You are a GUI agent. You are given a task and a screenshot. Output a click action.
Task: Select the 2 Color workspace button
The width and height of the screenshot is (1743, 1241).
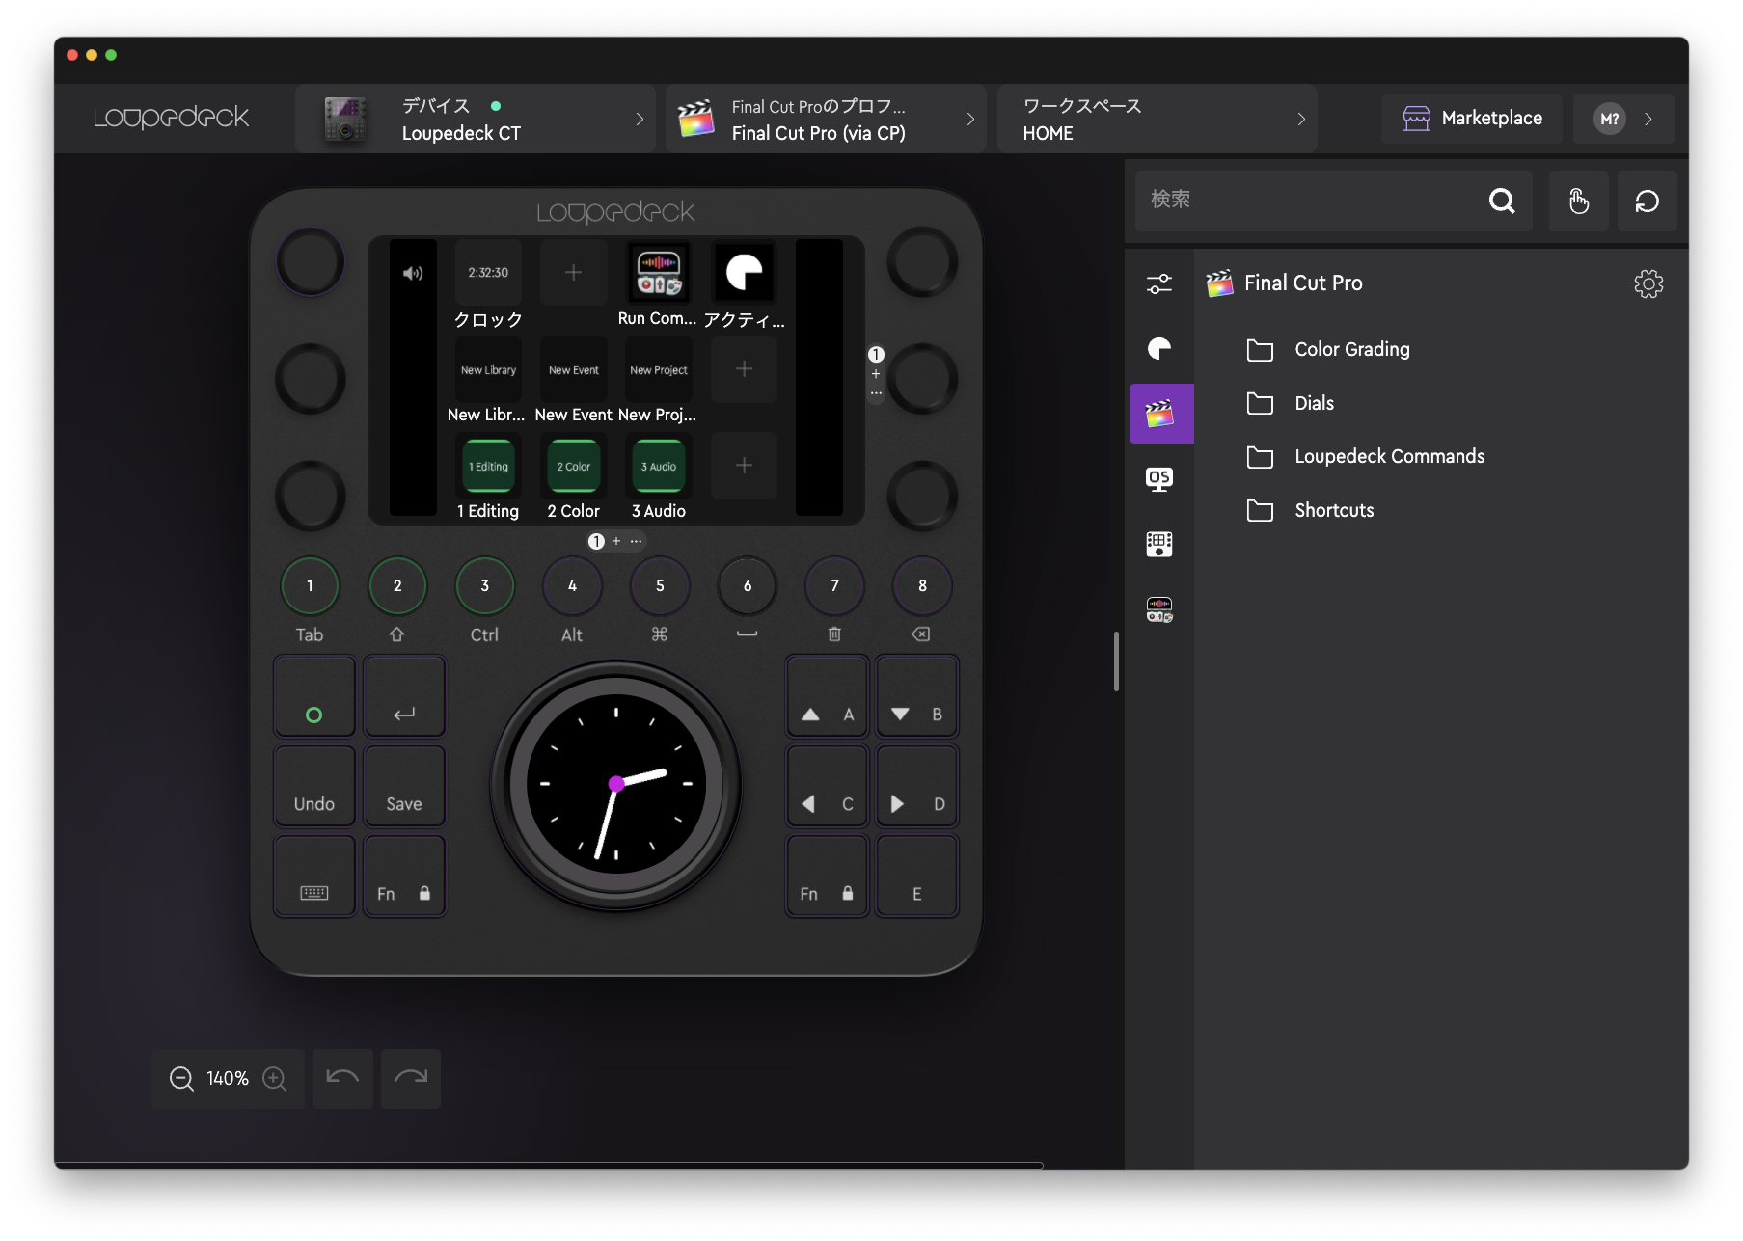[573, 466]
